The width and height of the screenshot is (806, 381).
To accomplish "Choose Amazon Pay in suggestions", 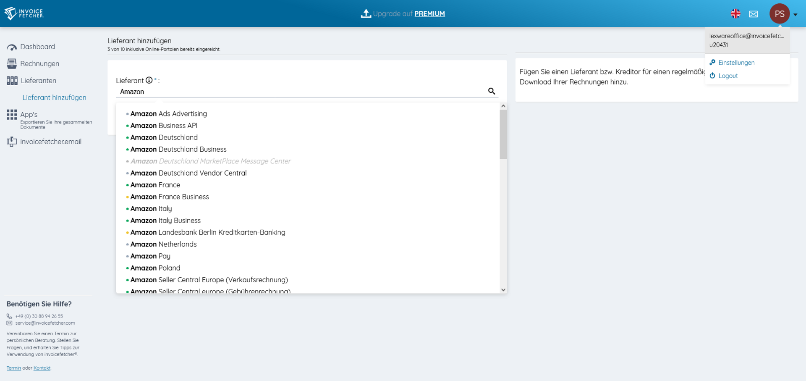I will click(x=150, y=256).
